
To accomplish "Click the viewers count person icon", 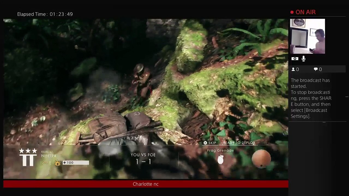I will (x=293, y=69).
